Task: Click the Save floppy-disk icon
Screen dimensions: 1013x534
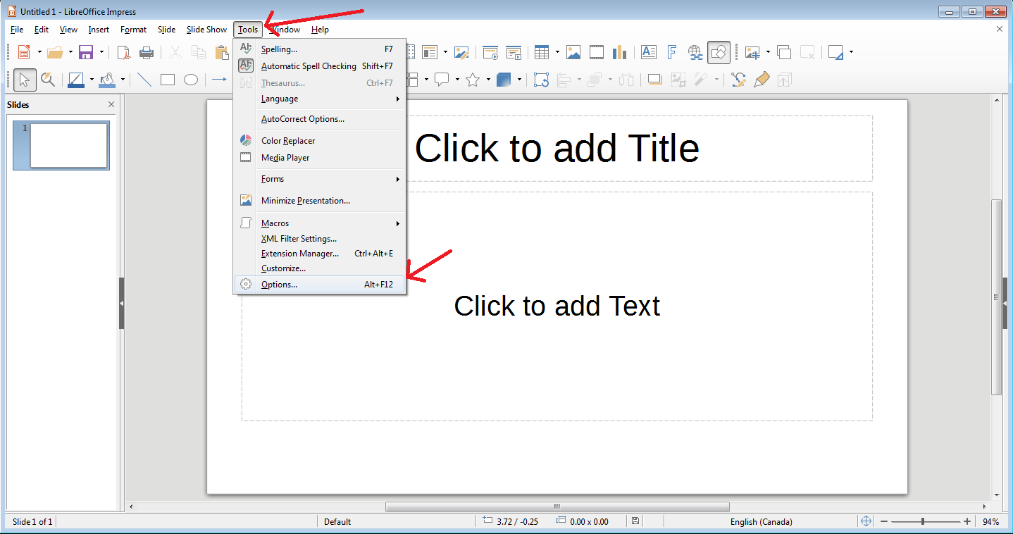Action: [x=86, y=52]
